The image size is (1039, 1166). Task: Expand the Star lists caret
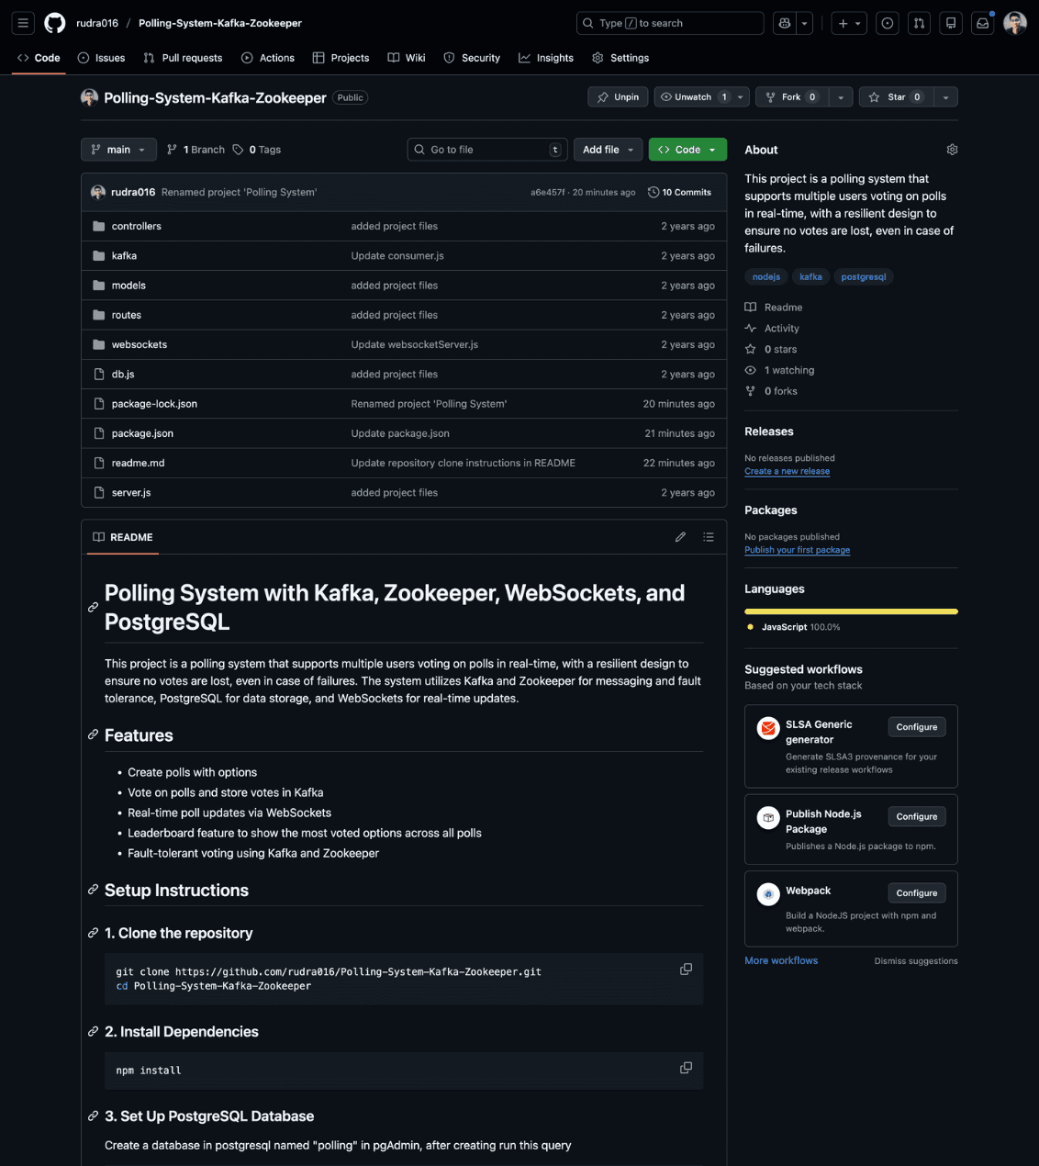click(945, 97)
